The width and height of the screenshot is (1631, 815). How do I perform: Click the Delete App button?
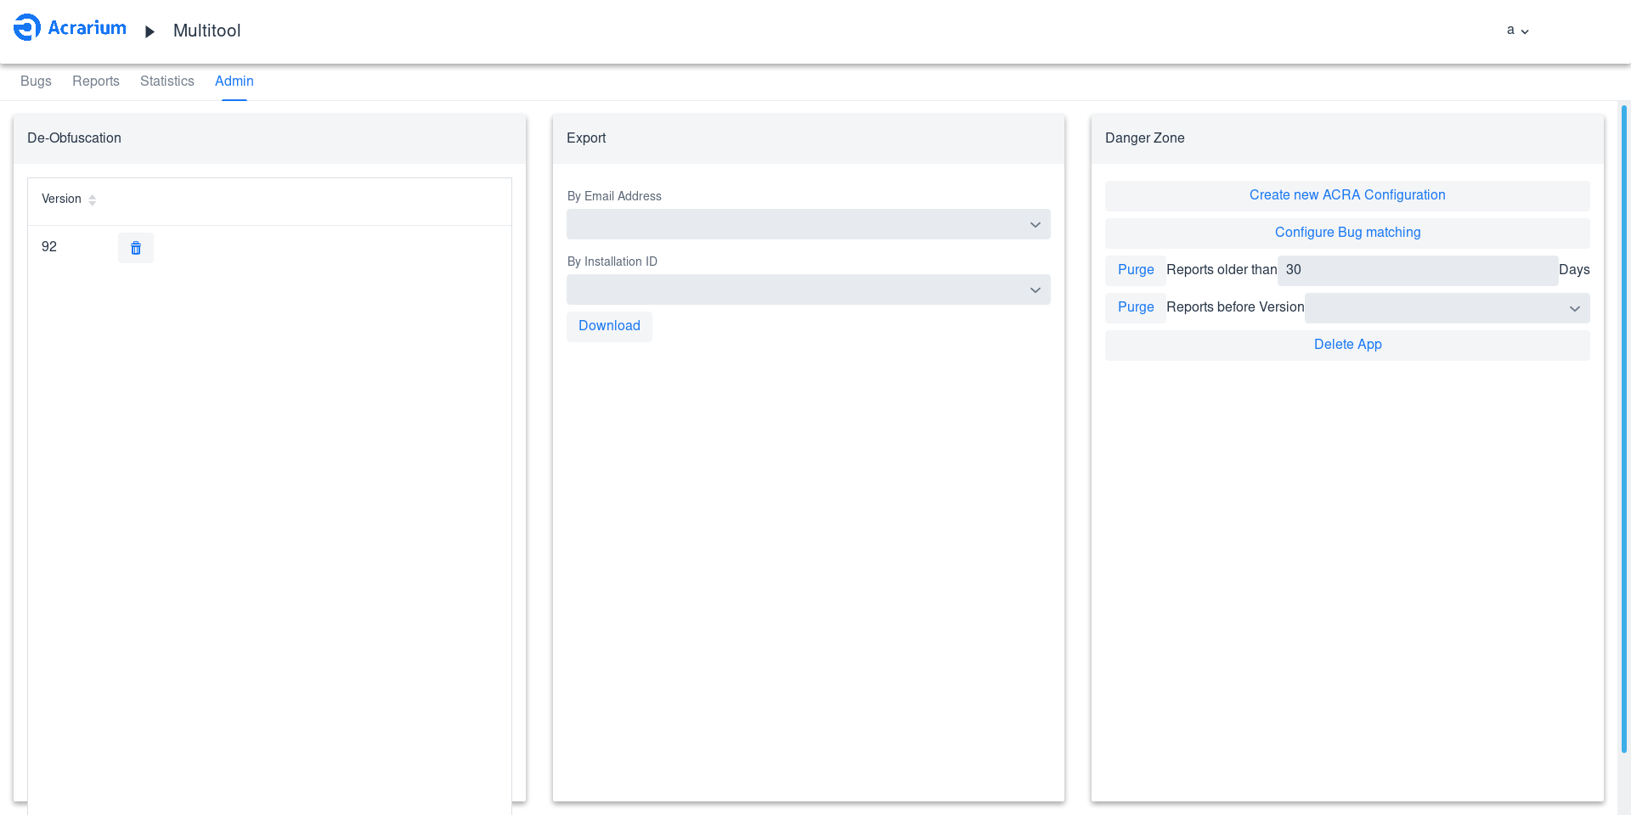click(1347, 345)
